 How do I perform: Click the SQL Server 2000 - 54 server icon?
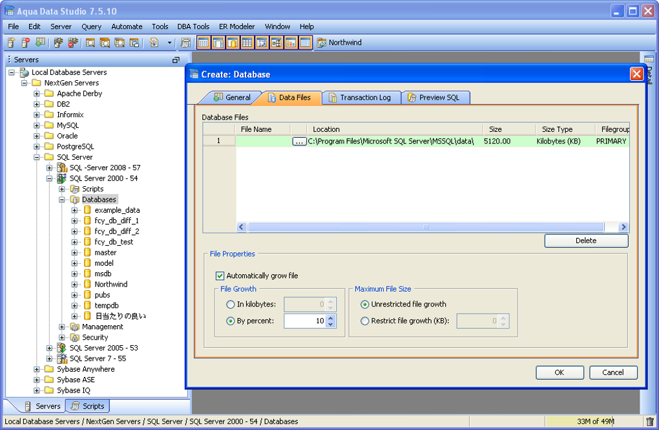(62, 178)
